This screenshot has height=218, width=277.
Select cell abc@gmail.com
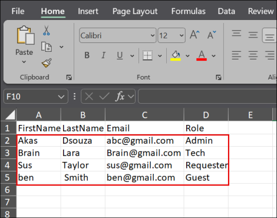point(144,141)
